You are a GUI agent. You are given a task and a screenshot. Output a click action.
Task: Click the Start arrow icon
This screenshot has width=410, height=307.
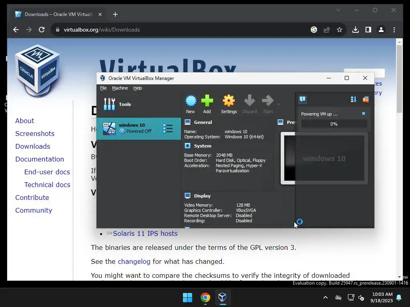click(x=268, y=101)
